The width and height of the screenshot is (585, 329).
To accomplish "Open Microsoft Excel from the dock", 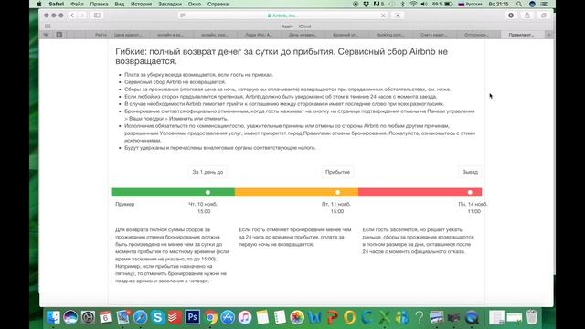I will (384, 317).
